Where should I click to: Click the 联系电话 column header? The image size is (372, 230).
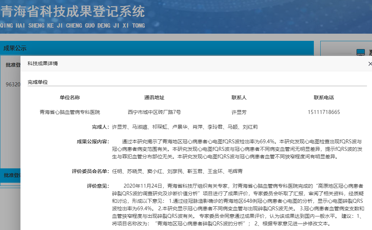point(324,97)
